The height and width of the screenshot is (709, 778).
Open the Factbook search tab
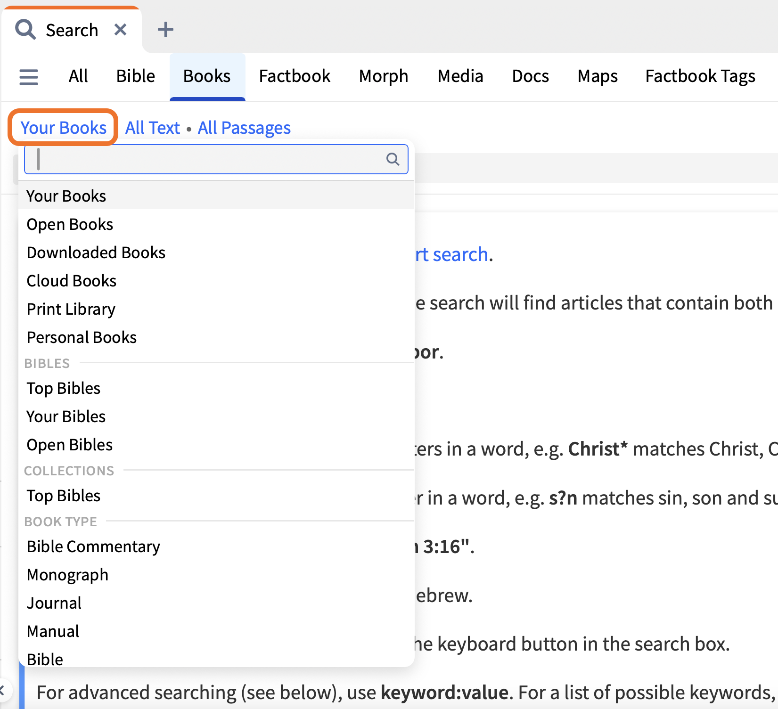click(295, 76)
